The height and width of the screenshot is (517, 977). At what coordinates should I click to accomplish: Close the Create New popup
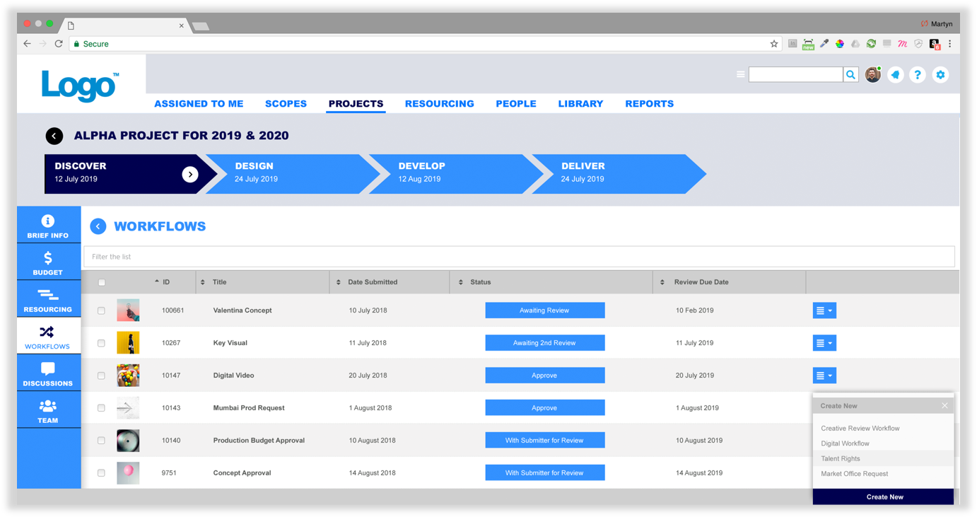pos(944,406)
